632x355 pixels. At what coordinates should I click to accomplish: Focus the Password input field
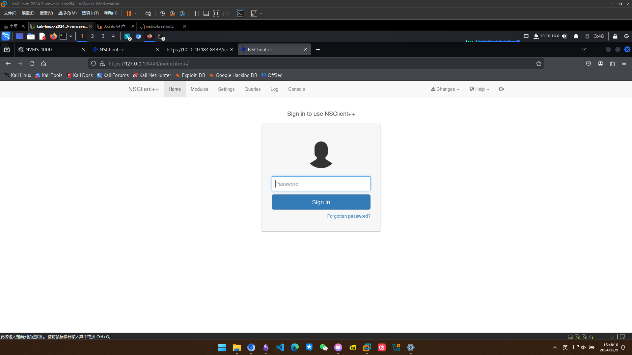coord(321,184)
